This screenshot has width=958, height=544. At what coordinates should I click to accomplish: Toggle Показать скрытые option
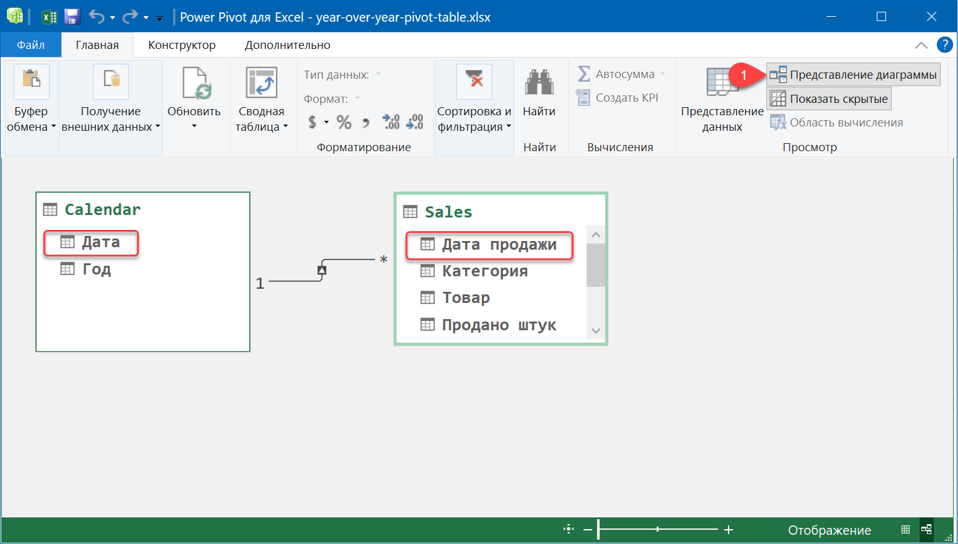coord(829,99)
